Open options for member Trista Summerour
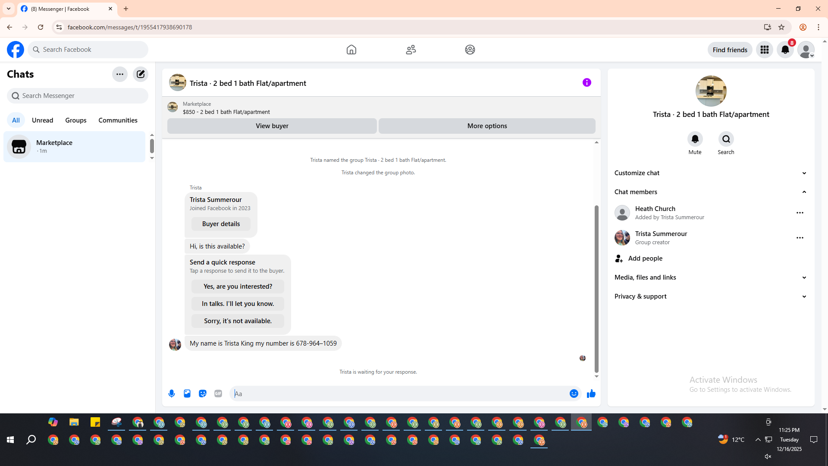 coord(800,238)
